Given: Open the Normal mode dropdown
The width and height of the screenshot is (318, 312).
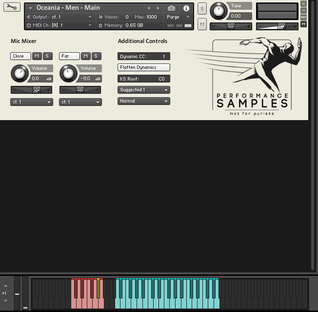Looking at the screenshot, I should (144, 101).
